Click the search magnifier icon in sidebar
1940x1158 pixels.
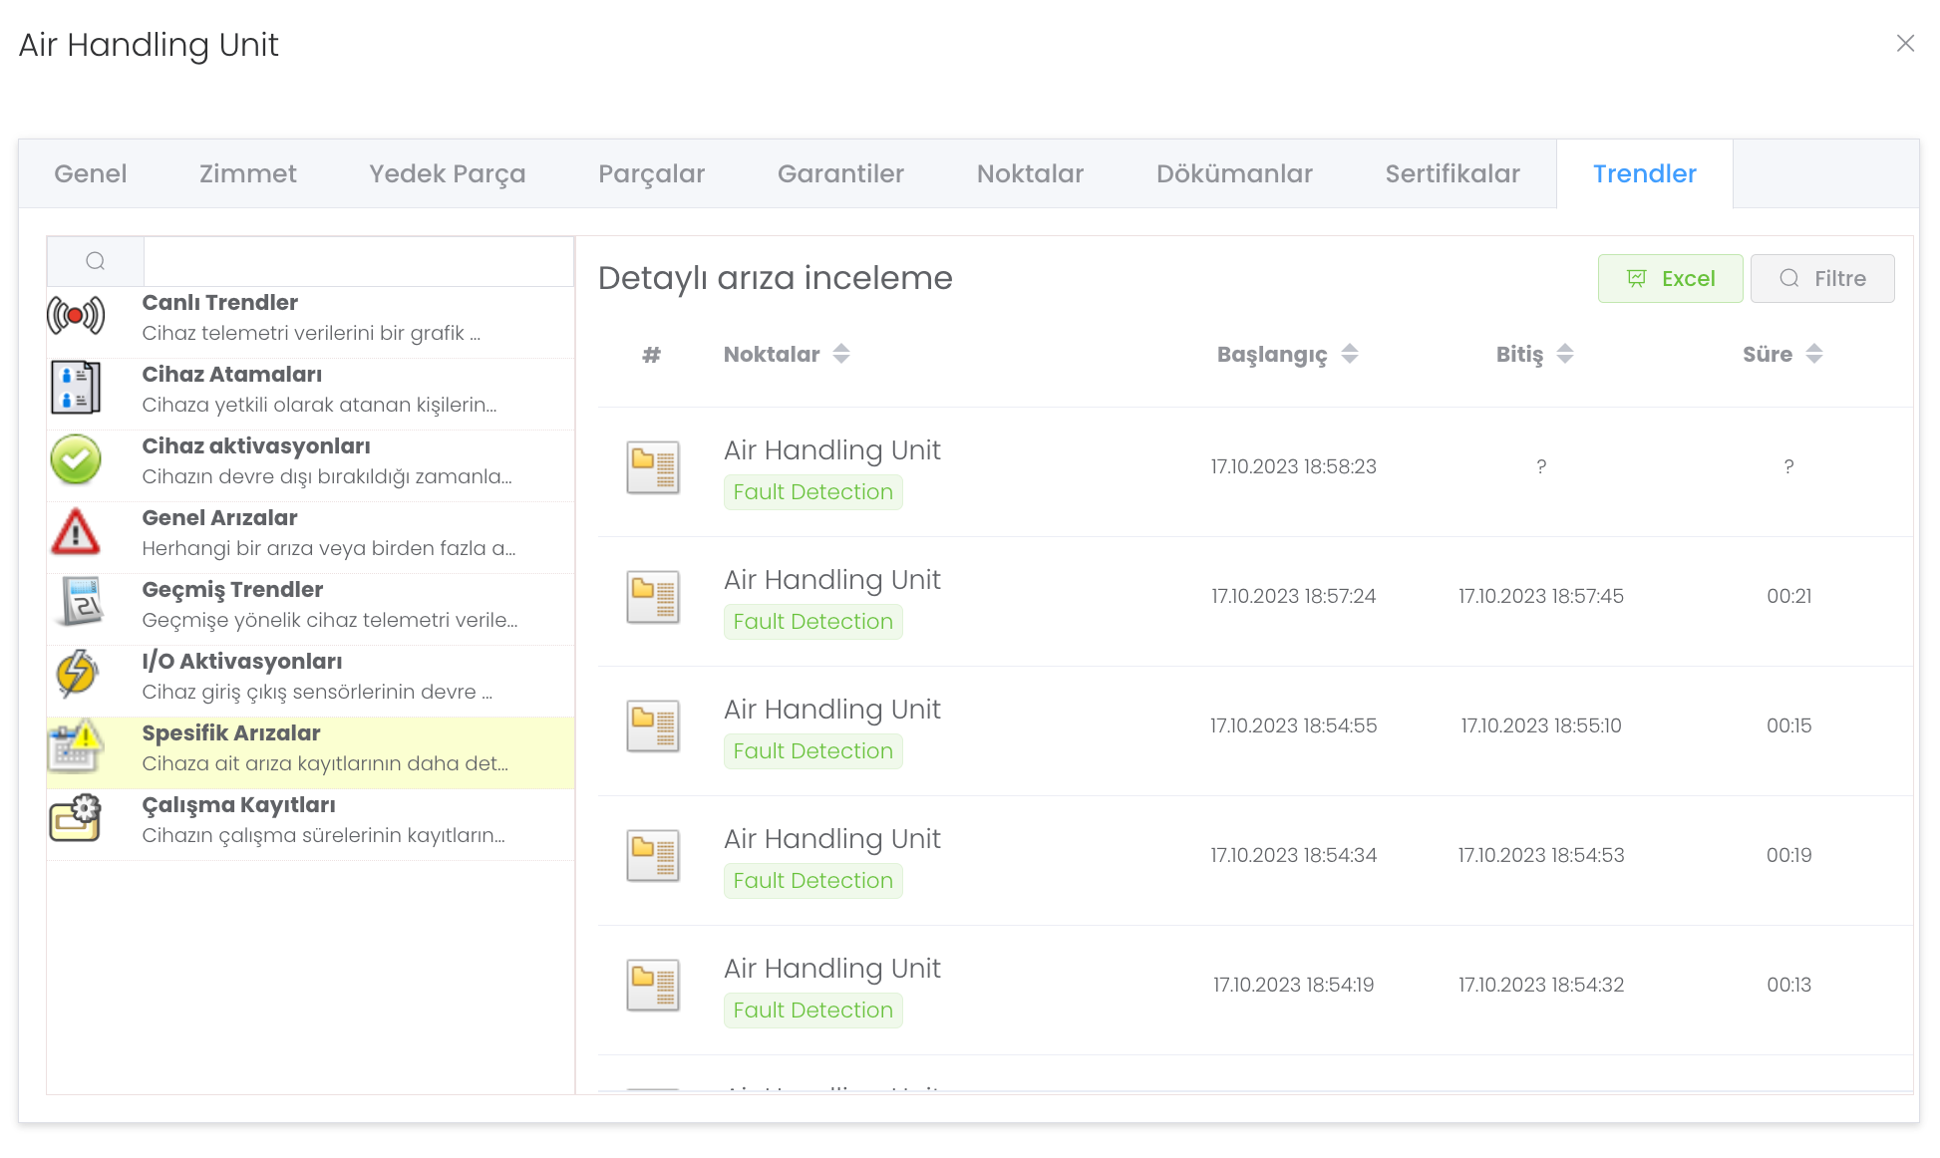pyautogui.click(x=96, y=261)
